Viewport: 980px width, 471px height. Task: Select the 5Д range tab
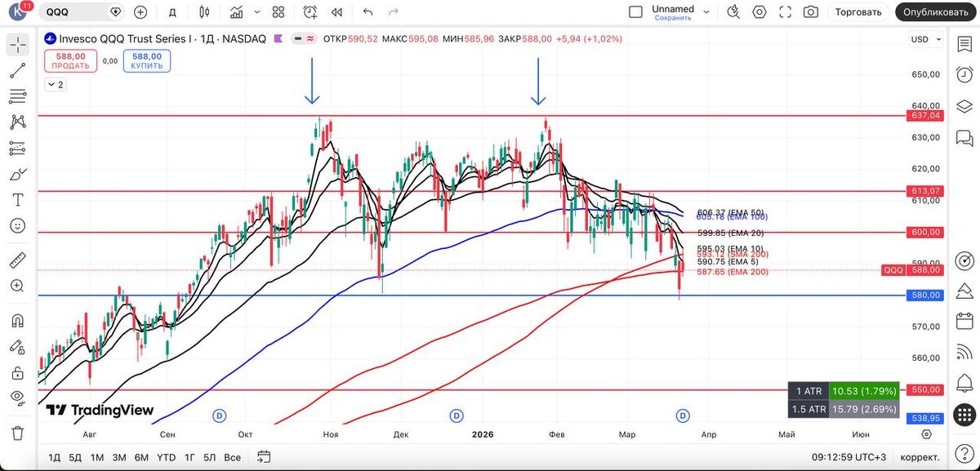coord(75,457)
